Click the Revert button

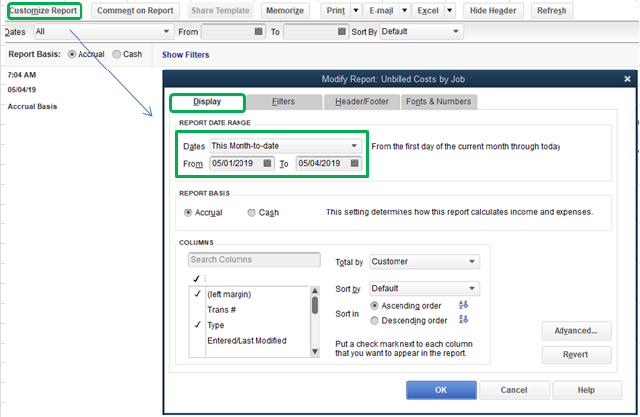pos(576,354)
